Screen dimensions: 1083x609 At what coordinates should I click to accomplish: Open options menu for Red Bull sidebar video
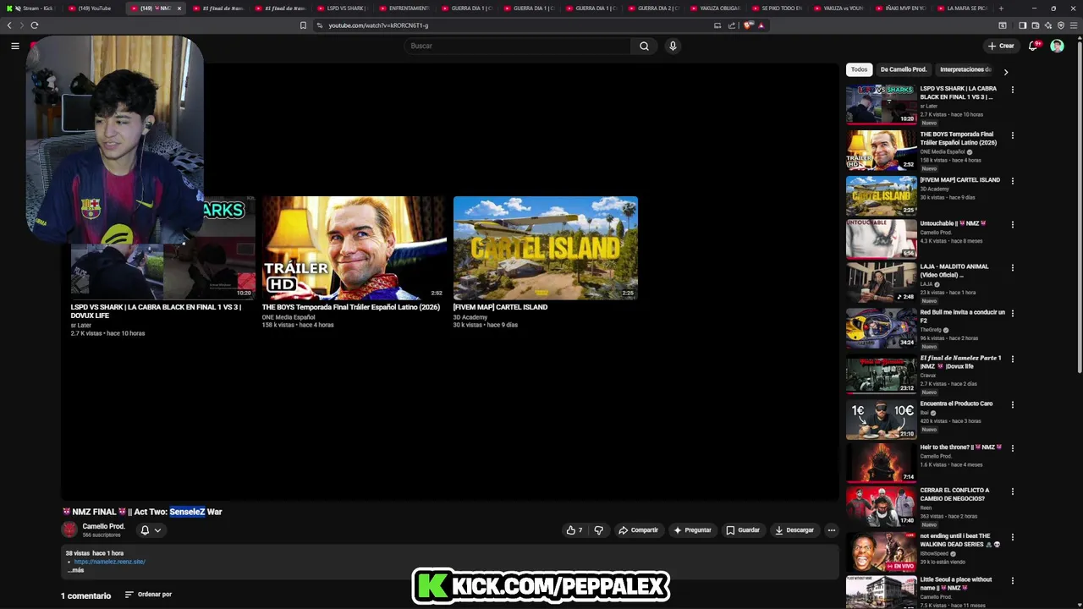pos(1012,313)
